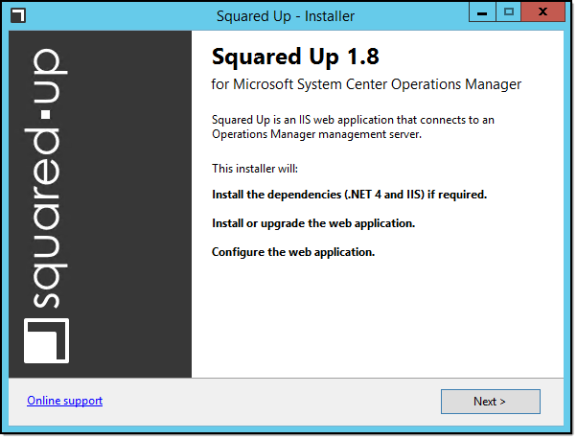Click the This installer will: label
Image resolution: width=577 pixels, height=439 pixels.
pos(255,169)
